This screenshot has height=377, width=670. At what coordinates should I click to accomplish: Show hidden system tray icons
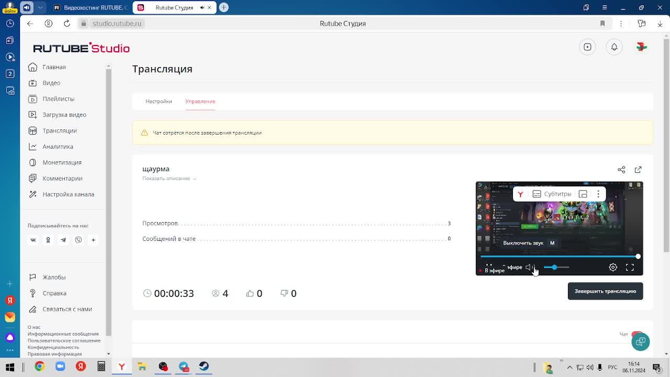point(570,367)
